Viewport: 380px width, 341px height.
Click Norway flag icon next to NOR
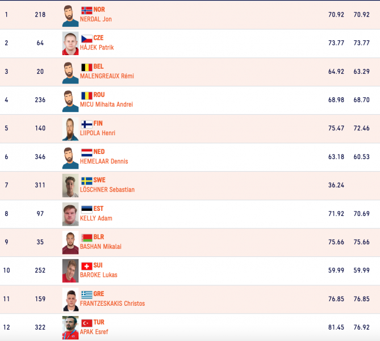[x=87, y=10]
